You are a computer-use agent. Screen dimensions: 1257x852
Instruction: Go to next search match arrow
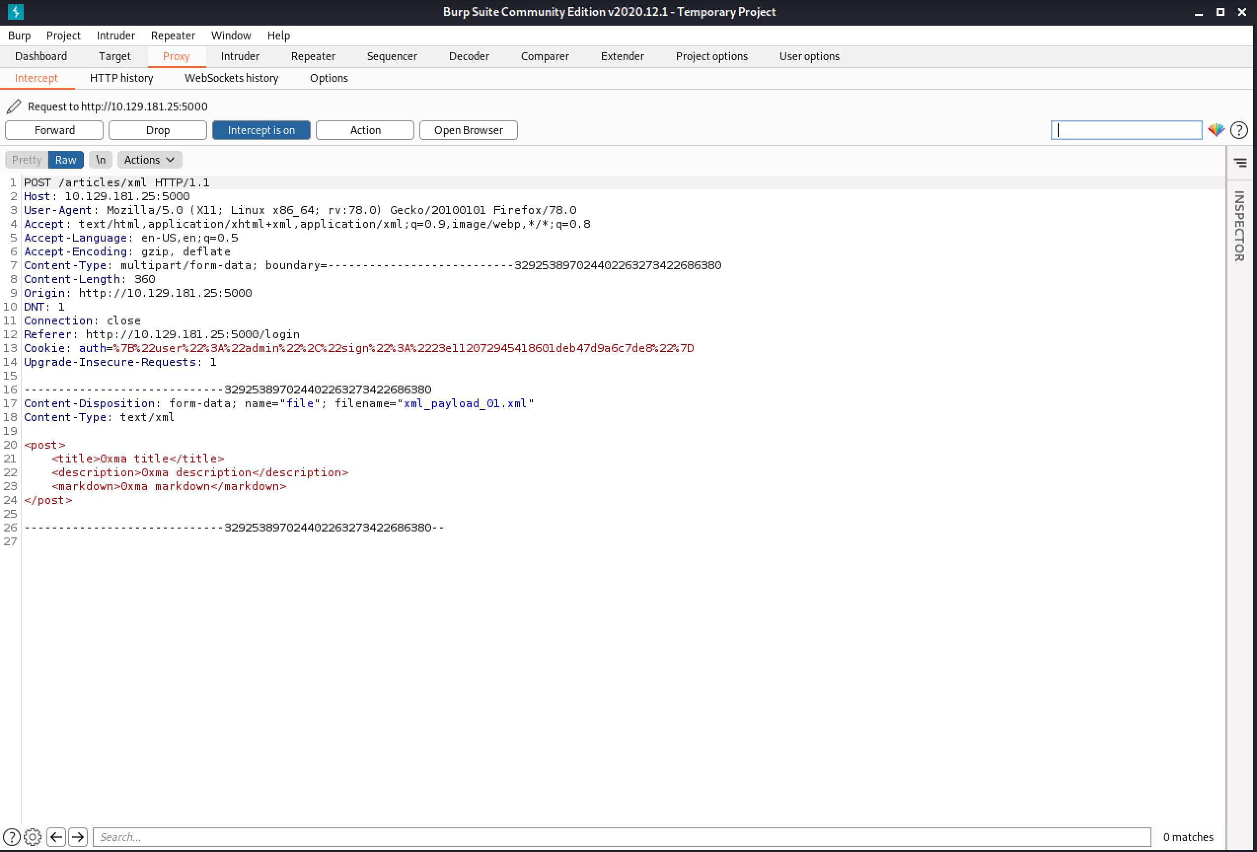click(x=78, y=837)
